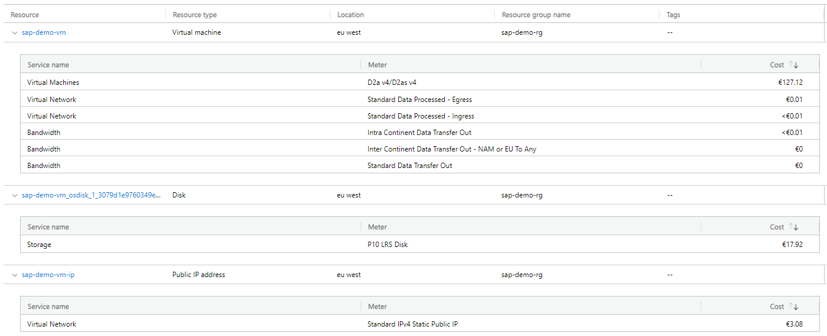
Task: Click sap-demo-rg in the Public IP address row
Action: point(522,275)
